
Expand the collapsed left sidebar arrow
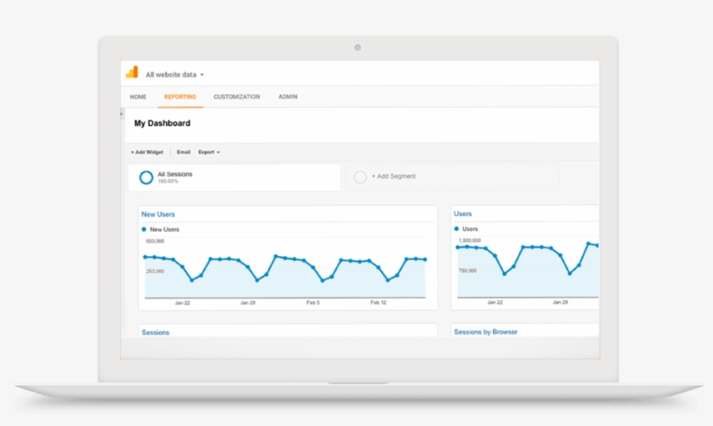click(x=122, y=114)
